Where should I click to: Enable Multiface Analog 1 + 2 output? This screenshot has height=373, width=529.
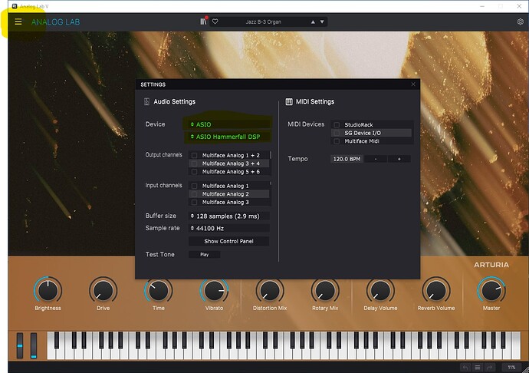tap(194, 155)
